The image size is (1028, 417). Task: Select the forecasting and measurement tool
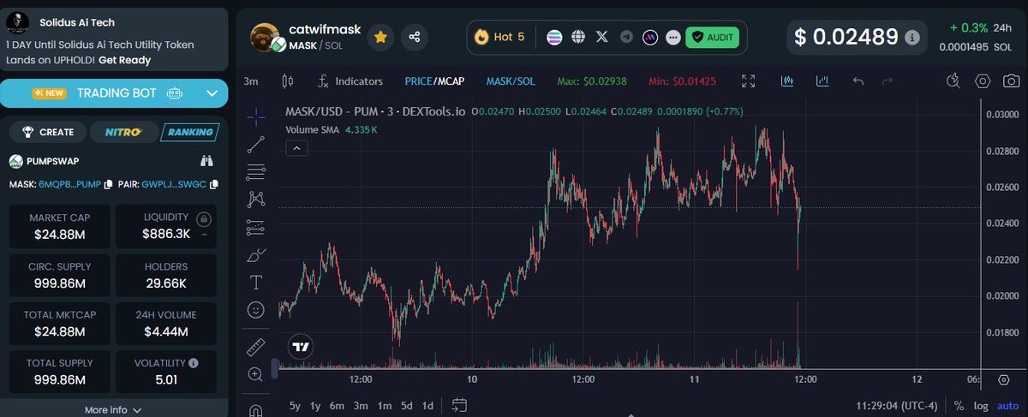pyautogui.click(x=256, y=227)
